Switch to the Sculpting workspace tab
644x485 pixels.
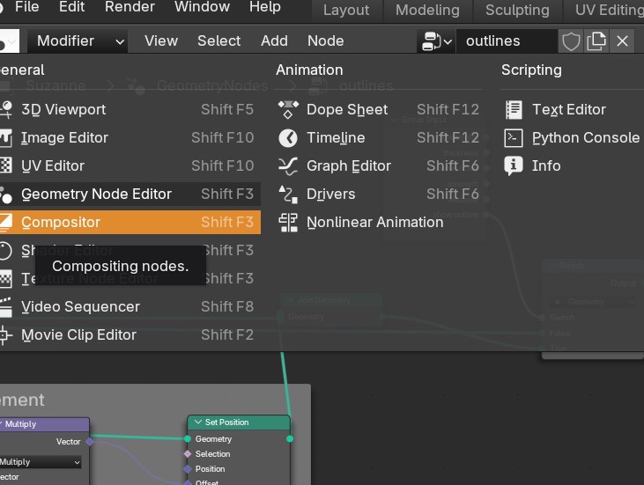click(517, 11)
